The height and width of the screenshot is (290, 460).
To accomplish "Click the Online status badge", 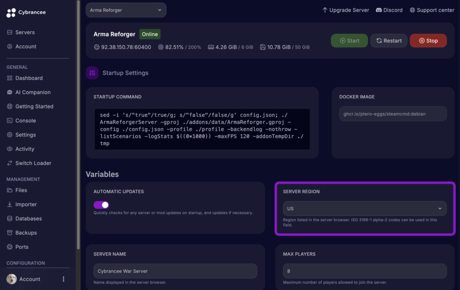I will tap(150, 34).
